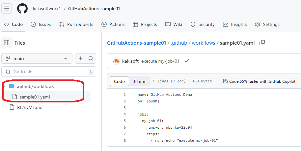Open README.md in file tree

click(x=30, y=107)
